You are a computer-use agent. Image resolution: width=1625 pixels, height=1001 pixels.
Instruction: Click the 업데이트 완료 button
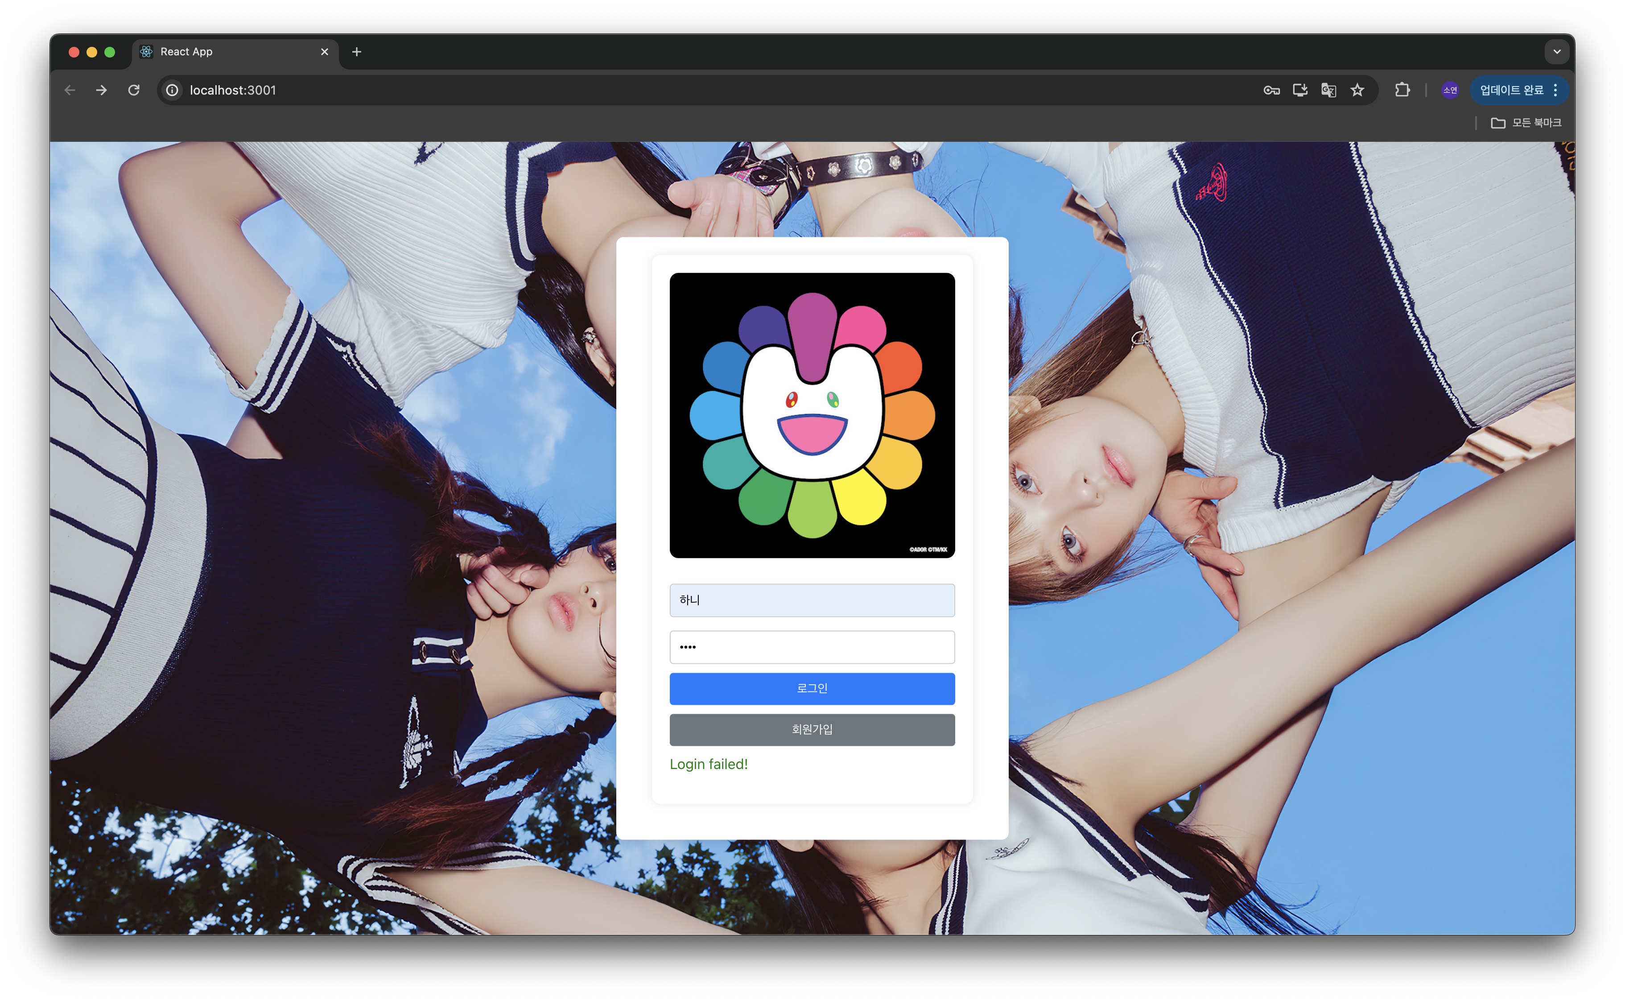(1512, 90)
